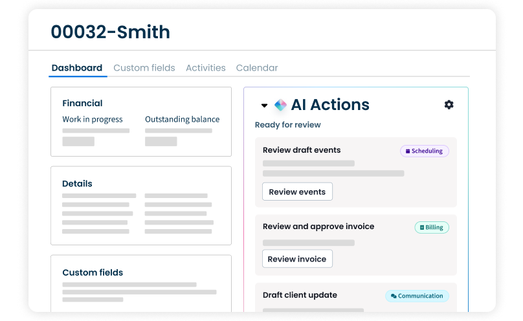Select the Calendar tab
The height and width of the screenshot is (321, 523).
(x=257, y=68)
